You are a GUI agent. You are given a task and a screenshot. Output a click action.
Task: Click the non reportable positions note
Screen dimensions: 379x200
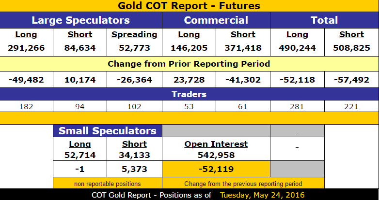click(x=108, y=184)
